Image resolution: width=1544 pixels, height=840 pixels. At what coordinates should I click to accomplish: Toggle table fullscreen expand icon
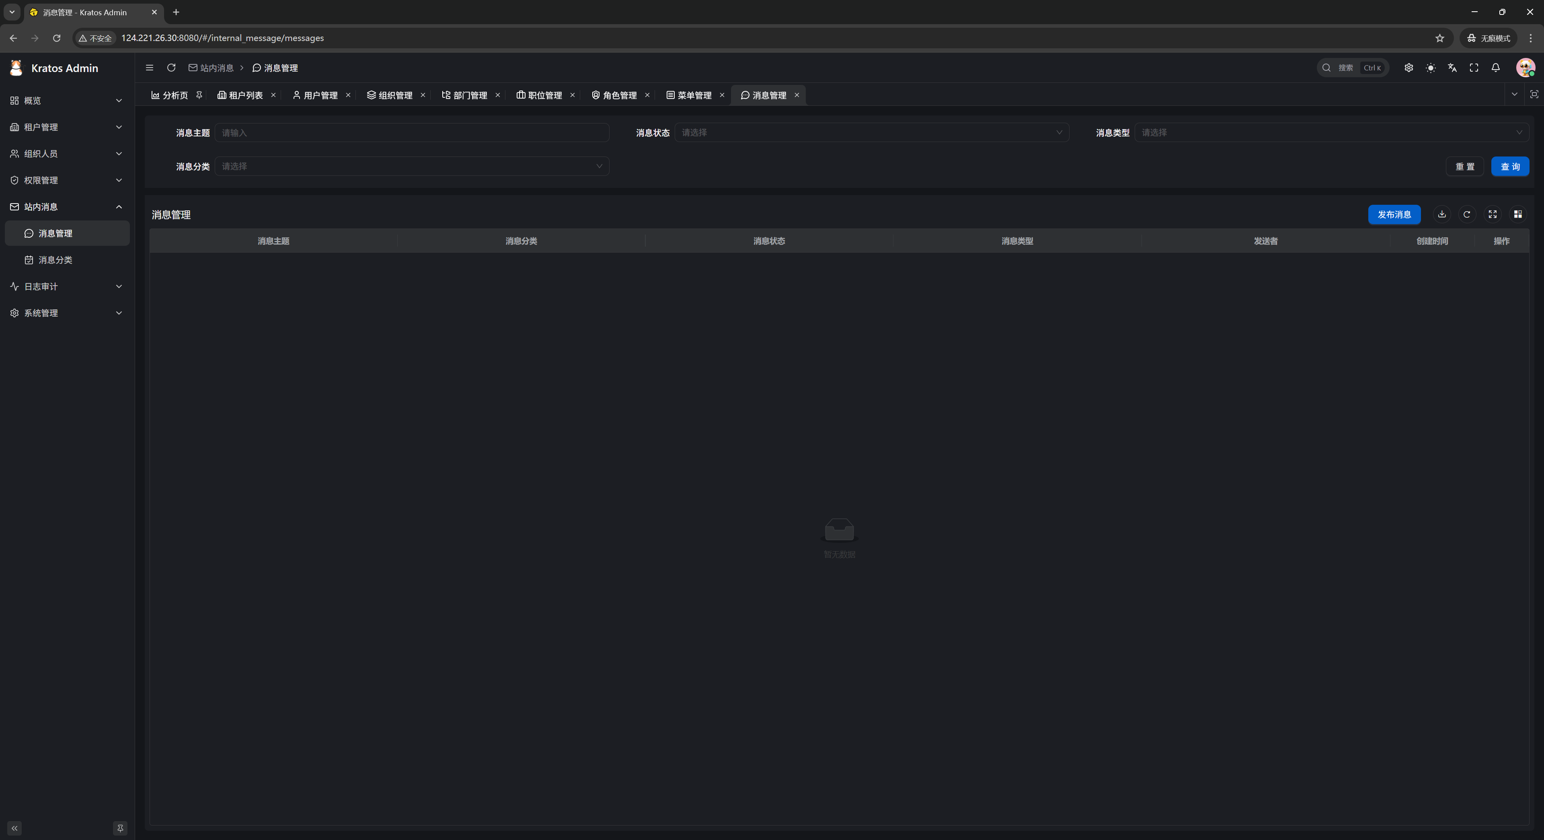click(1493, 214)
